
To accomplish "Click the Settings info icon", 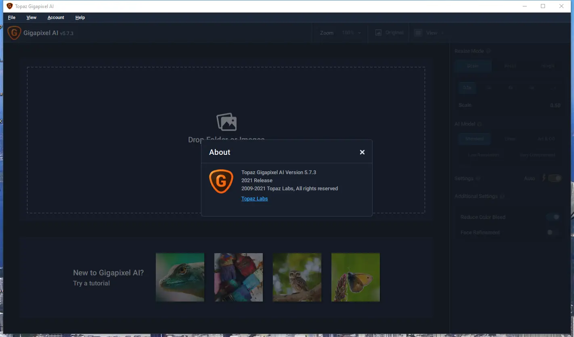I will point(478,179).
